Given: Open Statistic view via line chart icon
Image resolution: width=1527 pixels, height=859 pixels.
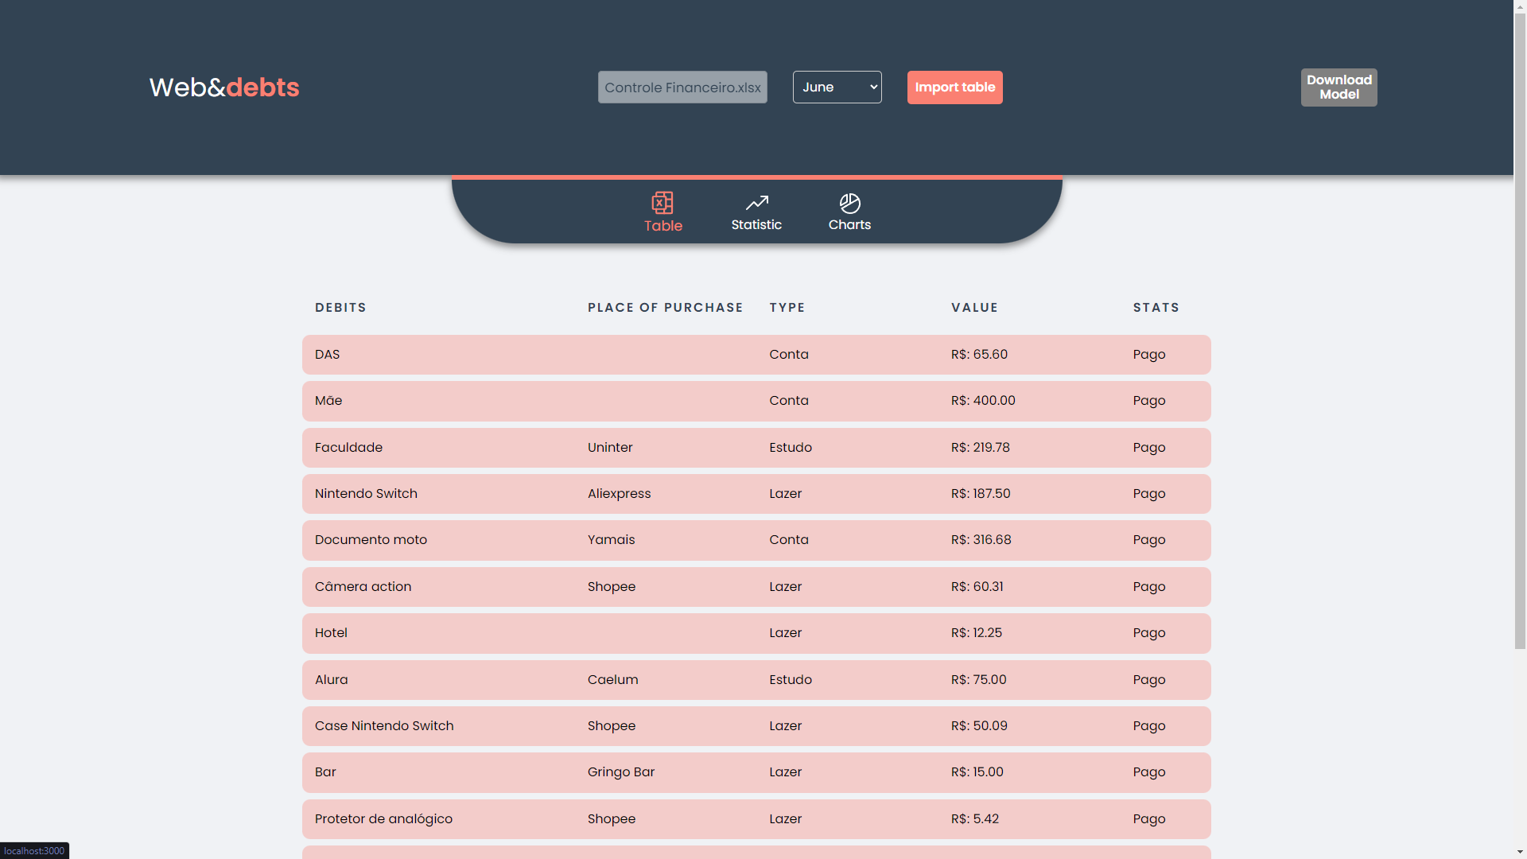Looking at the screenshot, I should (756, 203).
